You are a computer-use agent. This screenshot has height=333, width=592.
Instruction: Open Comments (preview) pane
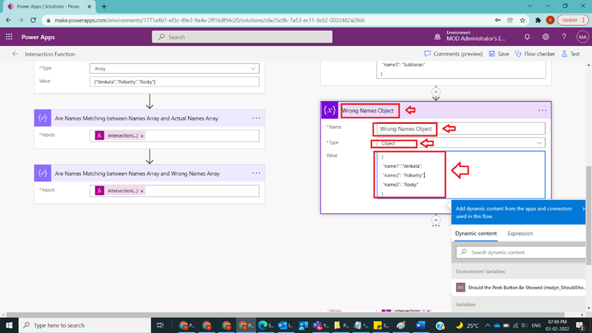(453, 54)
